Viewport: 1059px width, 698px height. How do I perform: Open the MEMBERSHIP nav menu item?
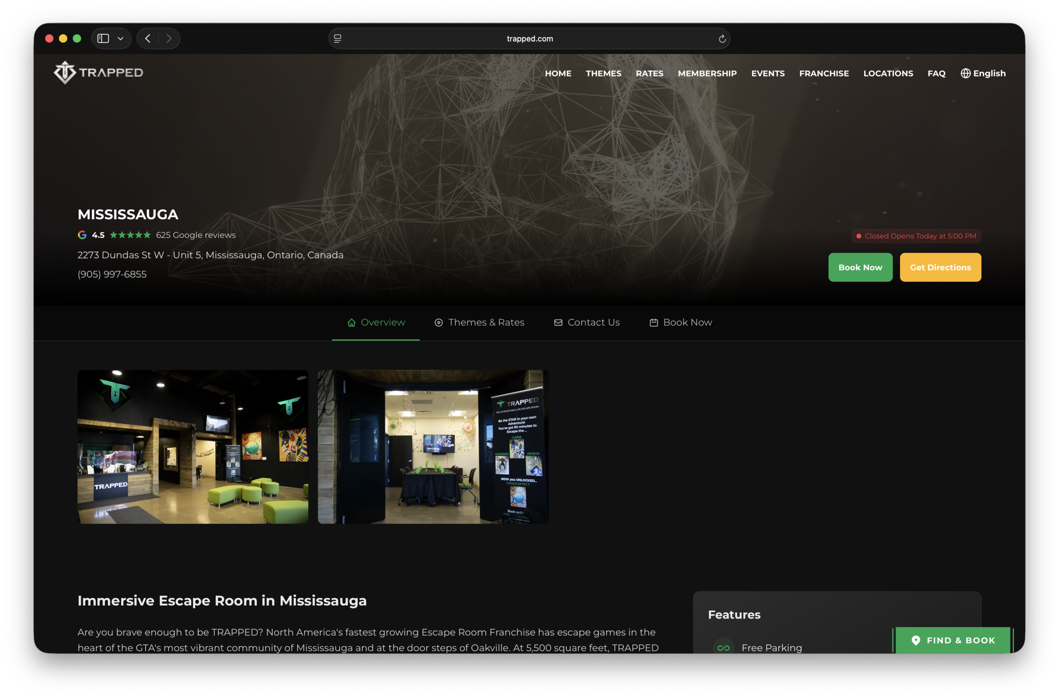click(707, 74)
